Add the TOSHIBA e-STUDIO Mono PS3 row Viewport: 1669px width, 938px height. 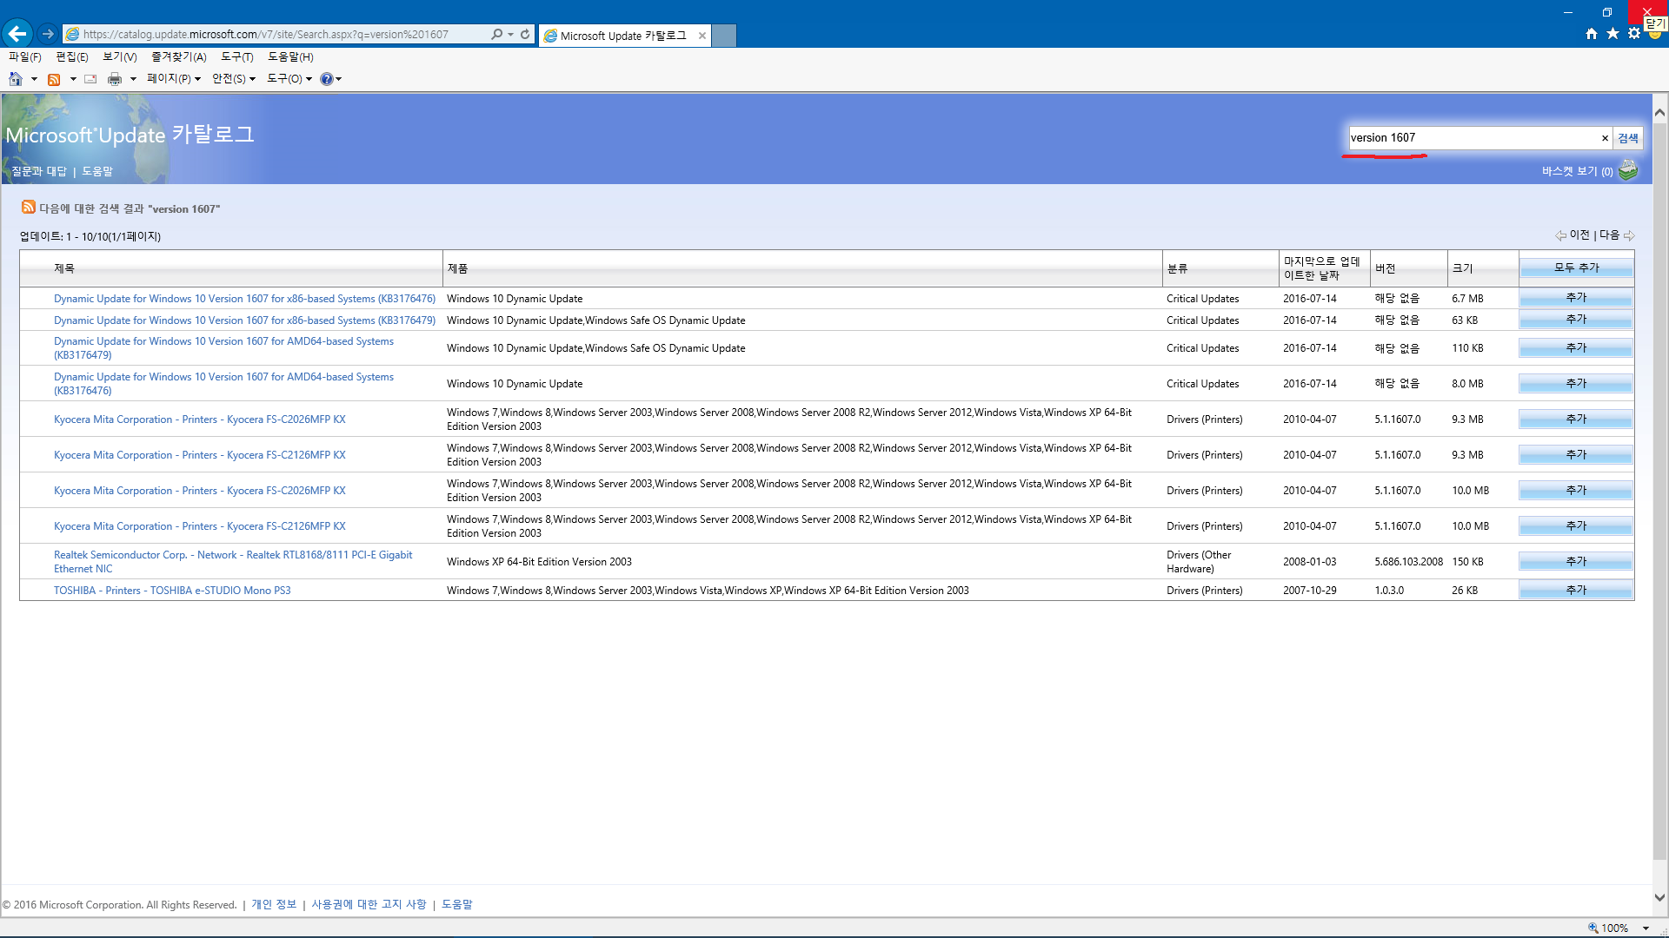[x=1576, y=591]
